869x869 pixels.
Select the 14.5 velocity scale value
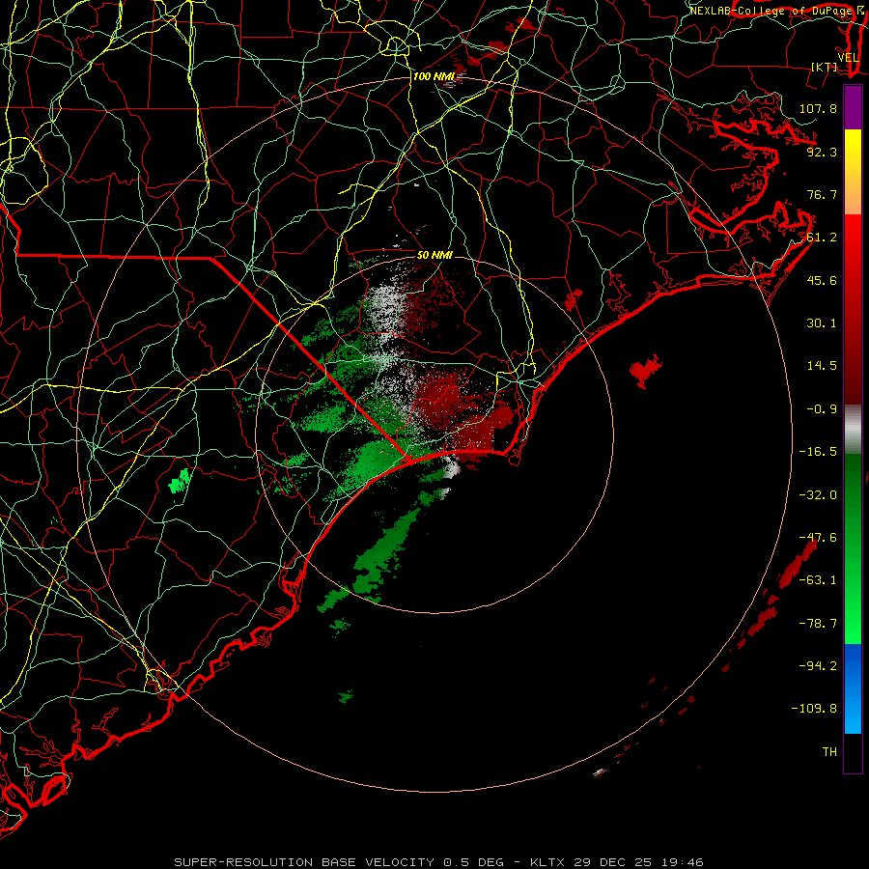coord(822,366)
